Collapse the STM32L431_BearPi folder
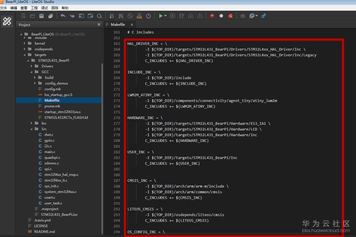The width and height of the screenshot is (356, 237). click(x=28, y=61)
